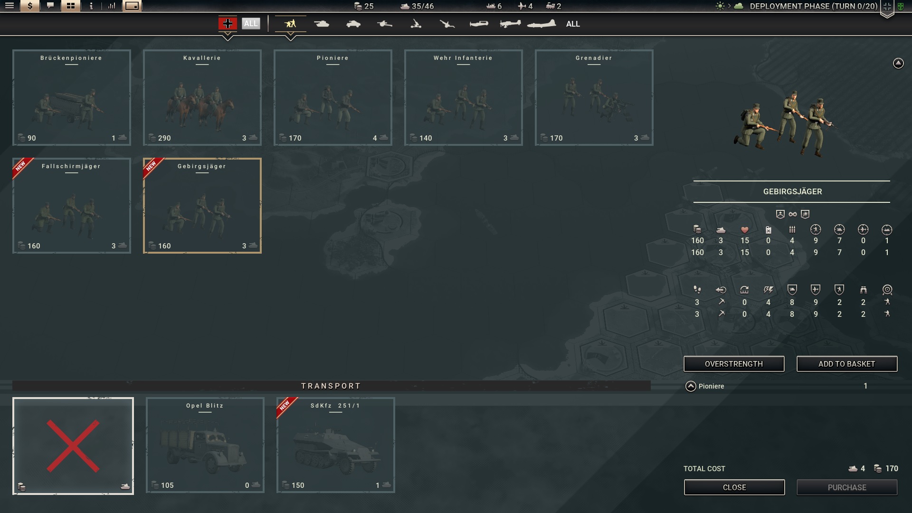Open the unit grid overview icon
The width and height of the screenshot is (912, 513).
tap(71, 6)
